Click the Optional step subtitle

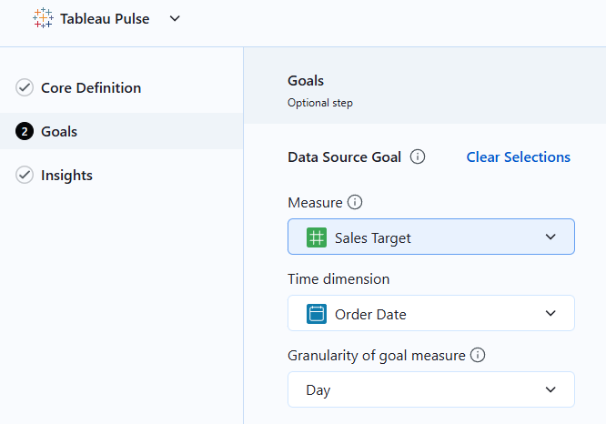point(320,103)
